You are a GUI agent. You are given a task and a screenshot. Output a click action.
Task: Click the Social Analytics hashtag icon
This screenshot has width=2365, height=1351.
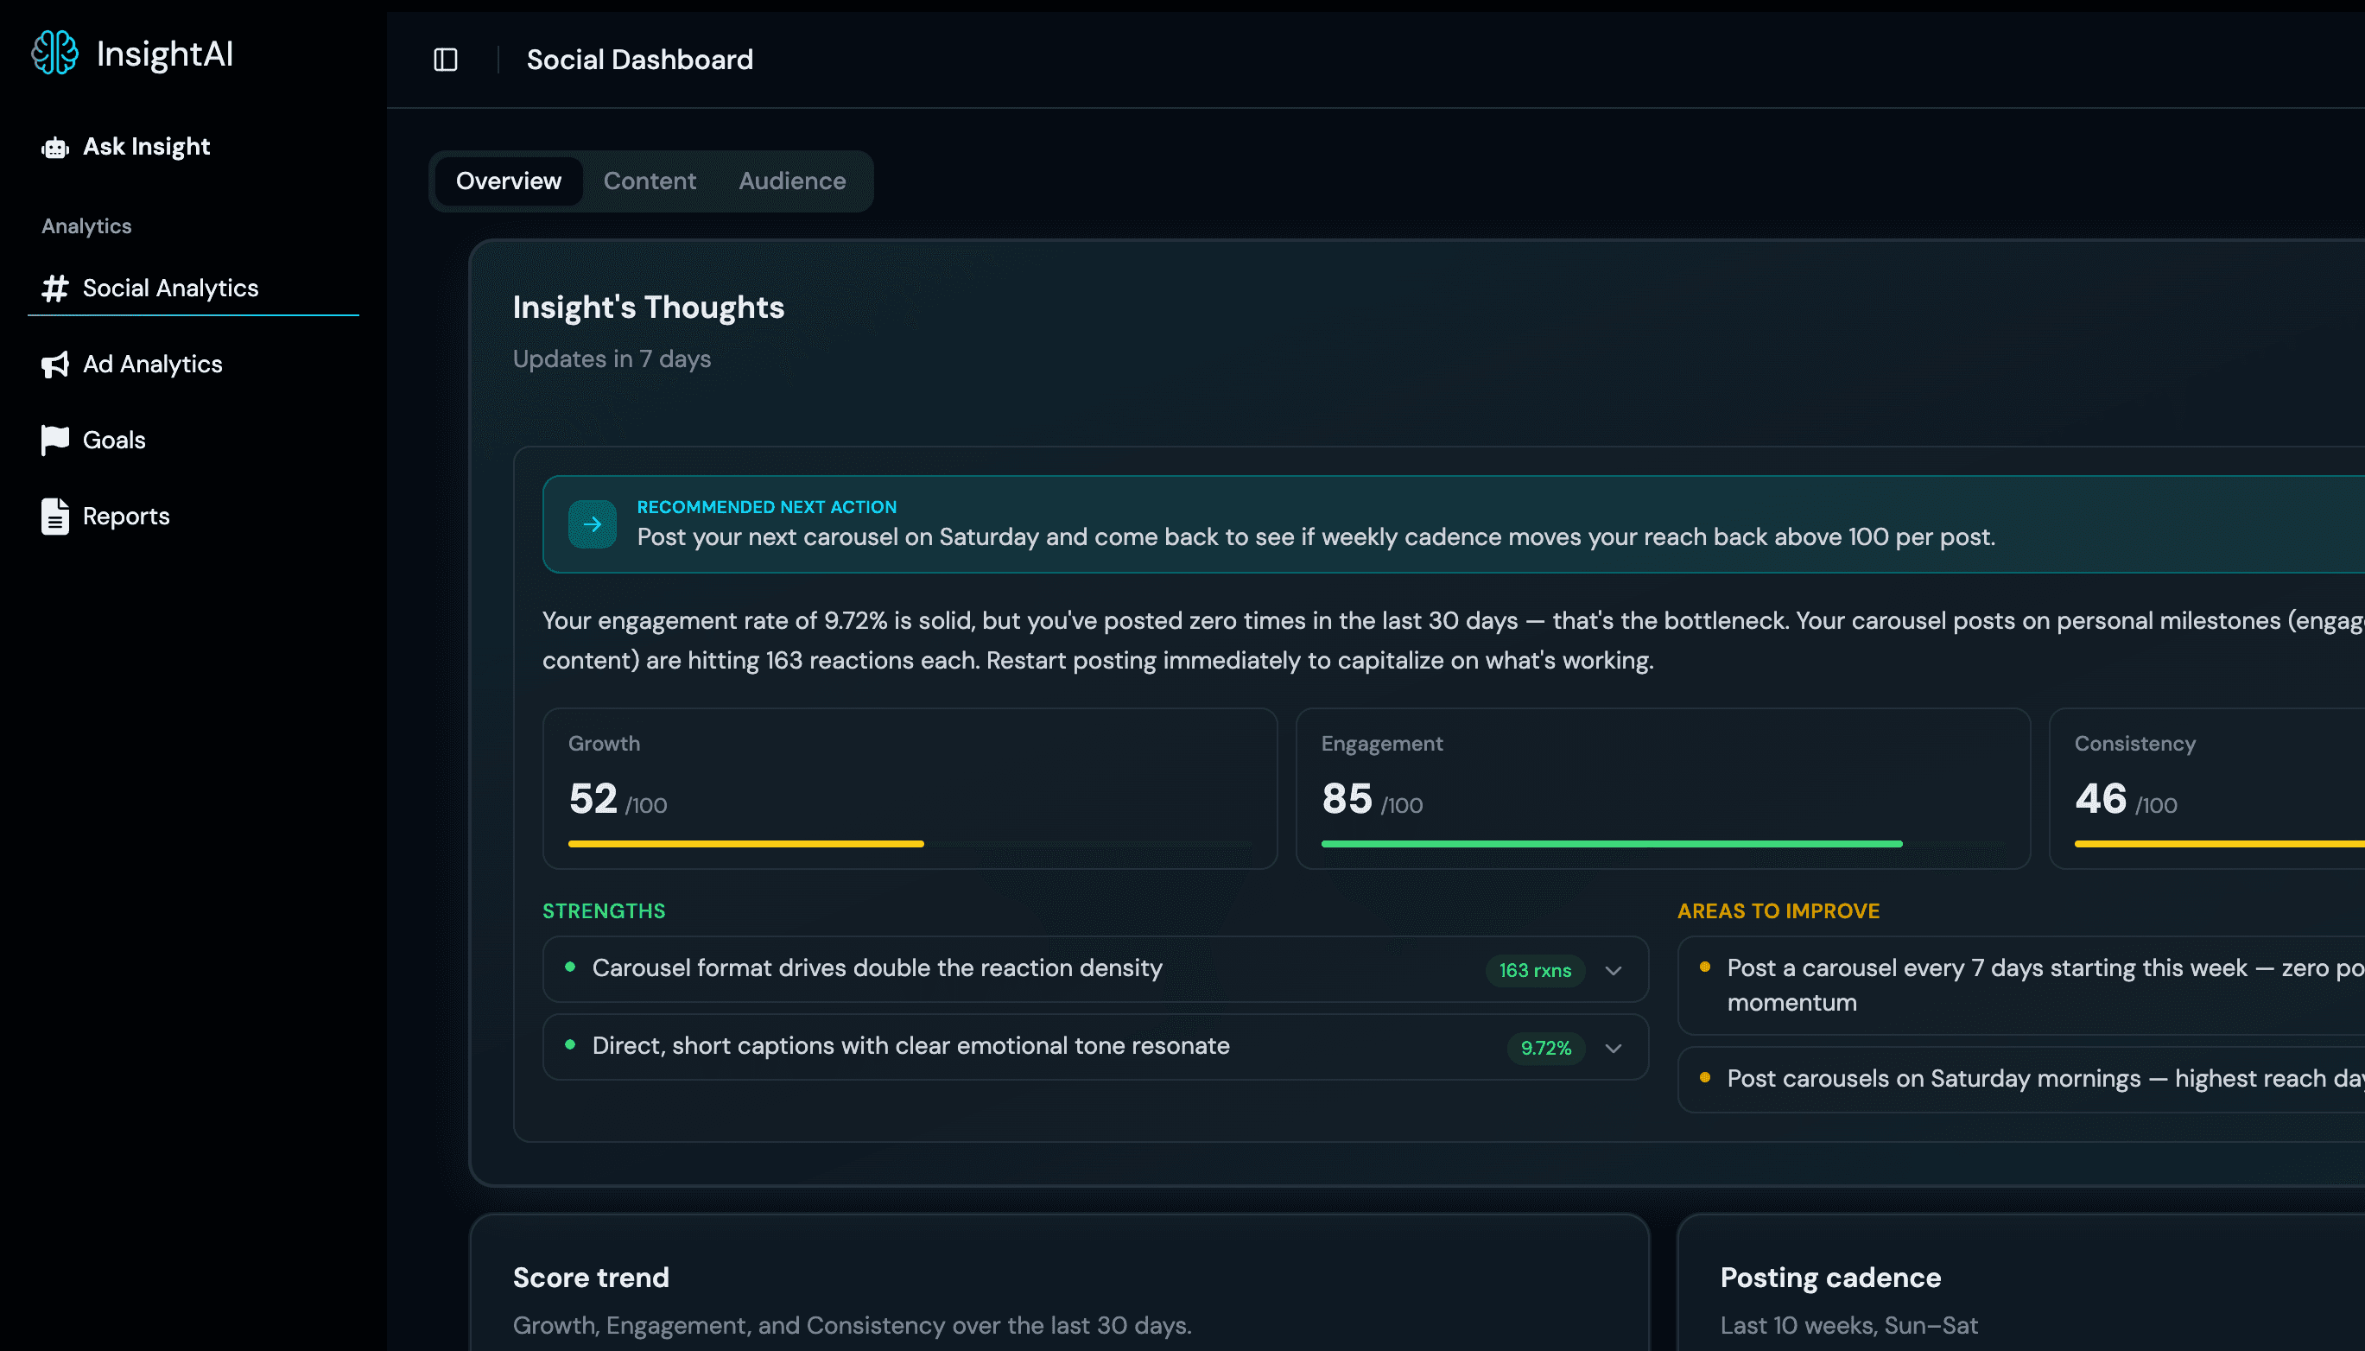click(54, 289)
